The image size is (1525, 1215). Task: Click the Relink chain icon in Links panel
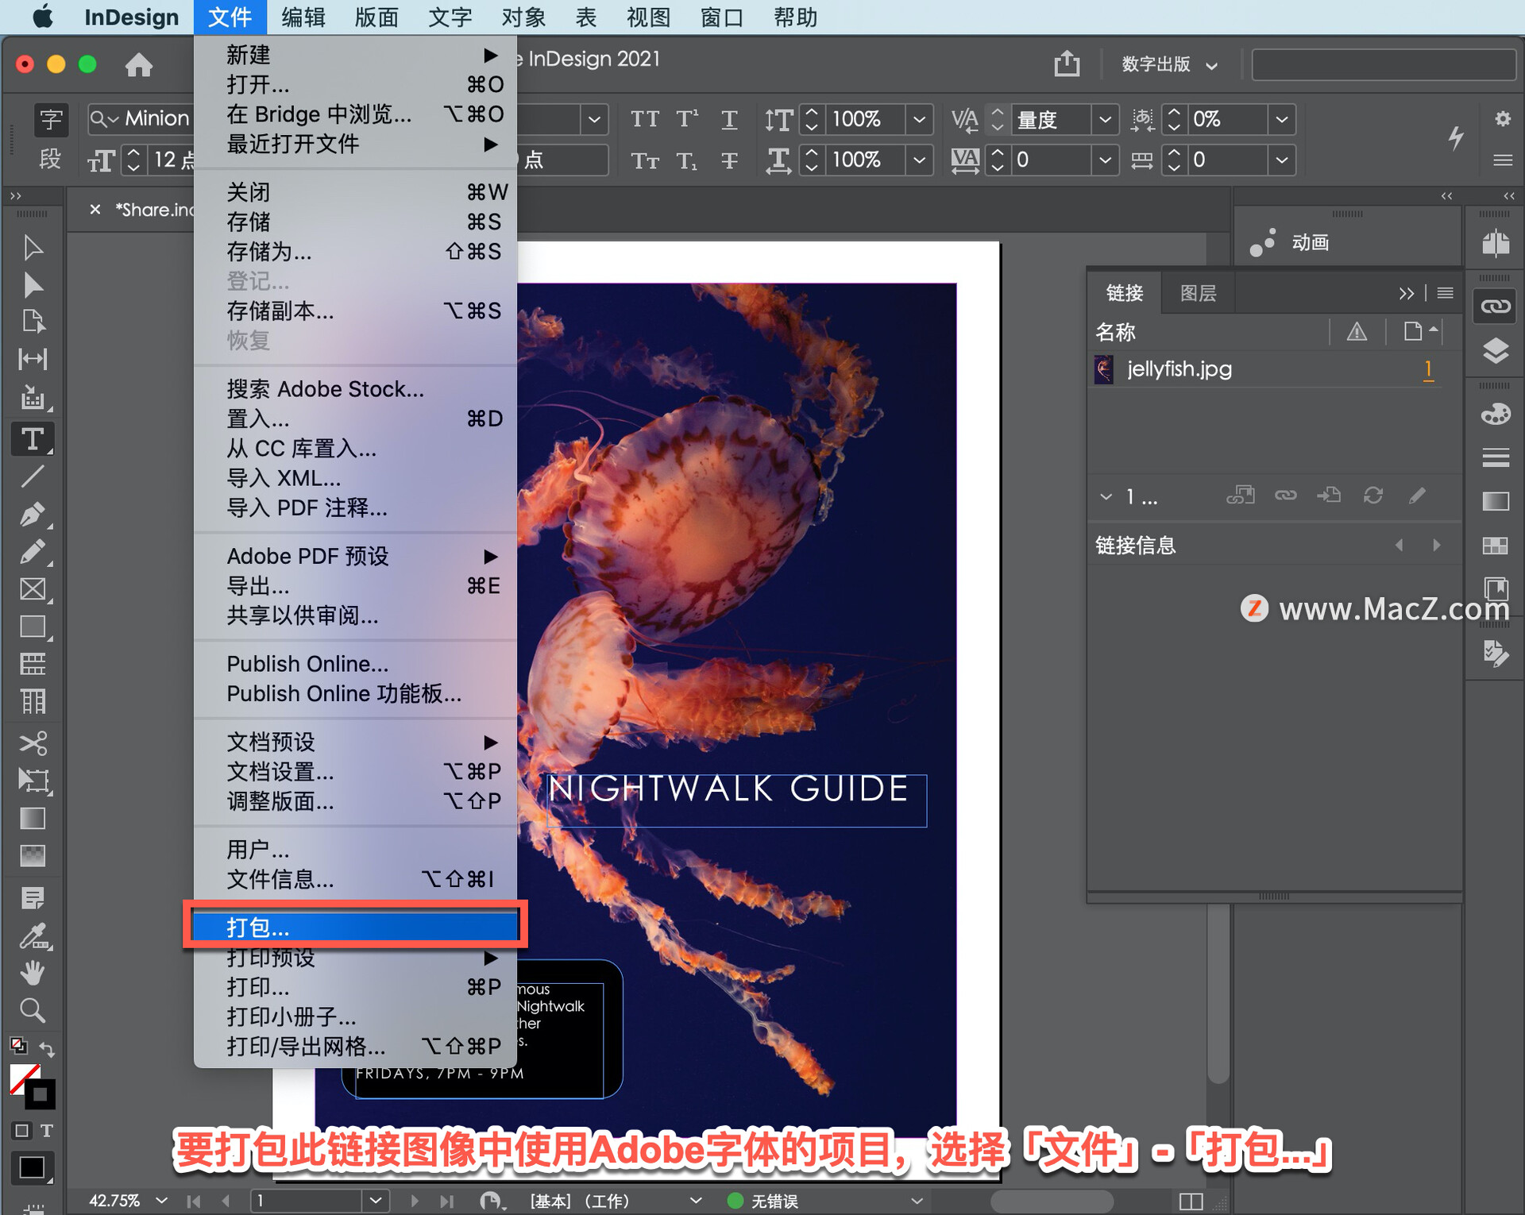[1285, 496]
